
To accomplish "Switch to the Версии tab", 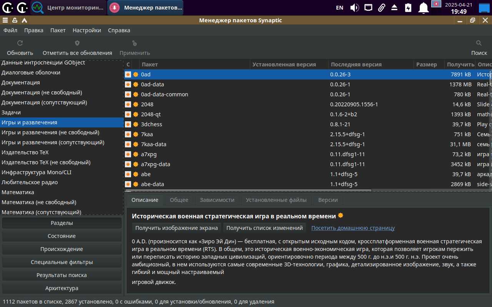I will click(328, 200).
